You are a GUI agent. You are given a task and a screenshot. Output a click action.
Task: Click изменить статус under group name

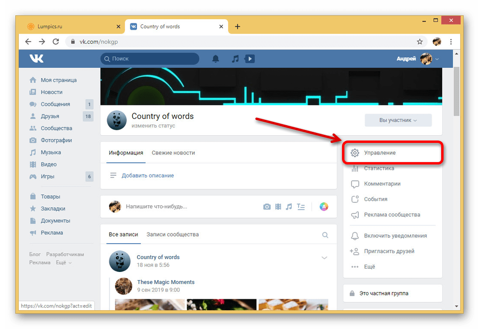click(x=153, y=126)
